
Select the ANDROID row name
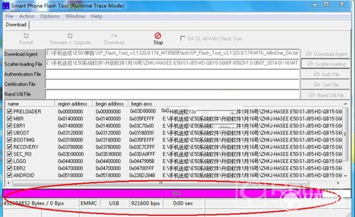(24, 175)
